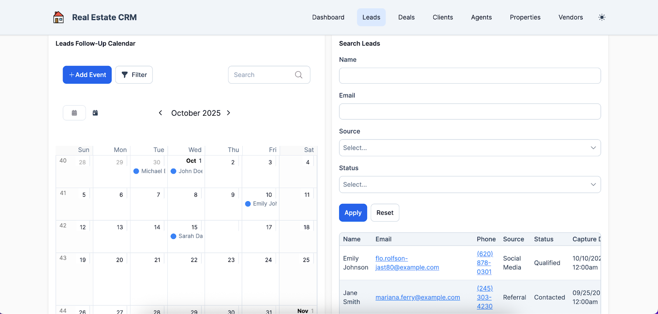
Task: Click the magnifier icon in calendar search
Action: [x=299, y=75]
